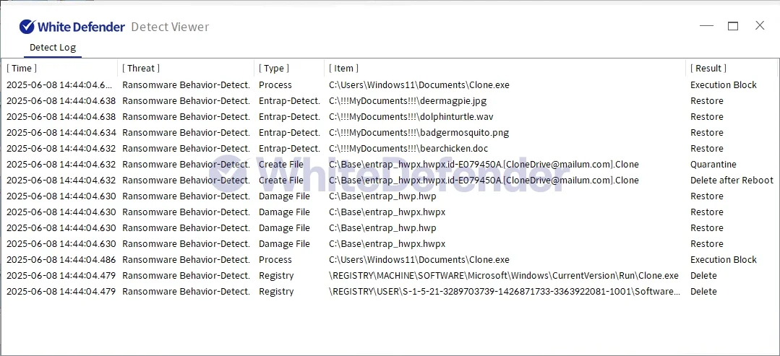Click the Type column header
Image resolution: width=780 pixels, height=356 pixels.
[274, 69]
